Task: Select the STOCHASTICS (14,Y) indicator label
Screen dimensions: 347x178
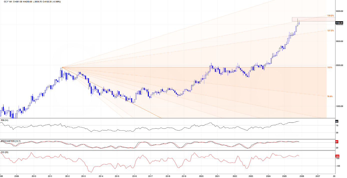Action: coord(11,141)
